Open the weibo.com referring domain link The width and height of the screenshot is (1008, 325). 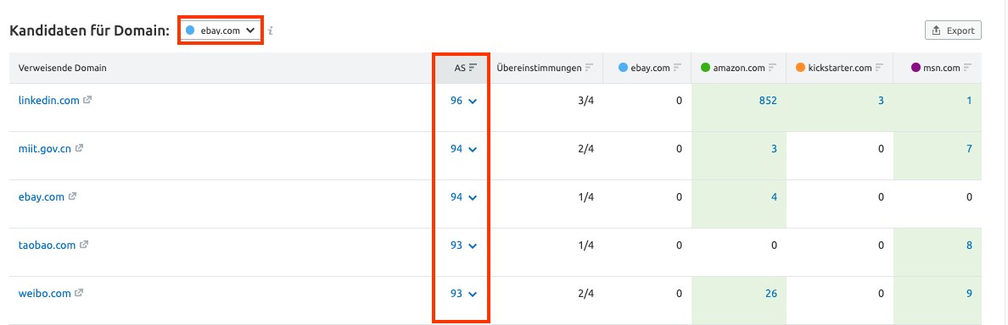coord(44,293)
